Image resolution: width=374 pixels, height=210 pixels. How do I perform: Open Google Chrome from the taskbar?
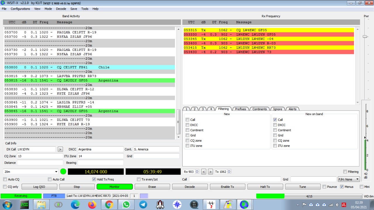(109, 205)
